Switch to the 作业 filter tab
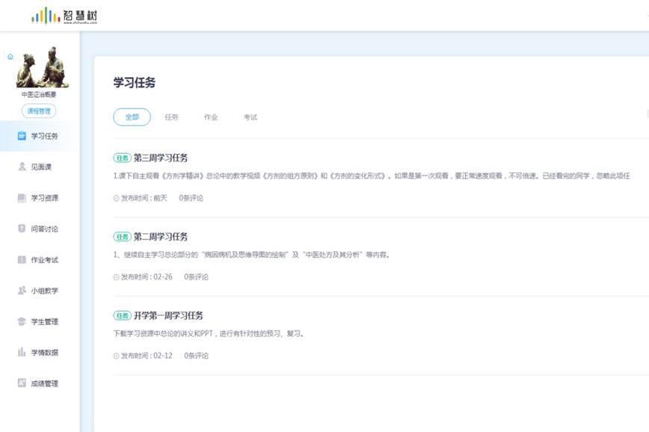 (211, 117)
